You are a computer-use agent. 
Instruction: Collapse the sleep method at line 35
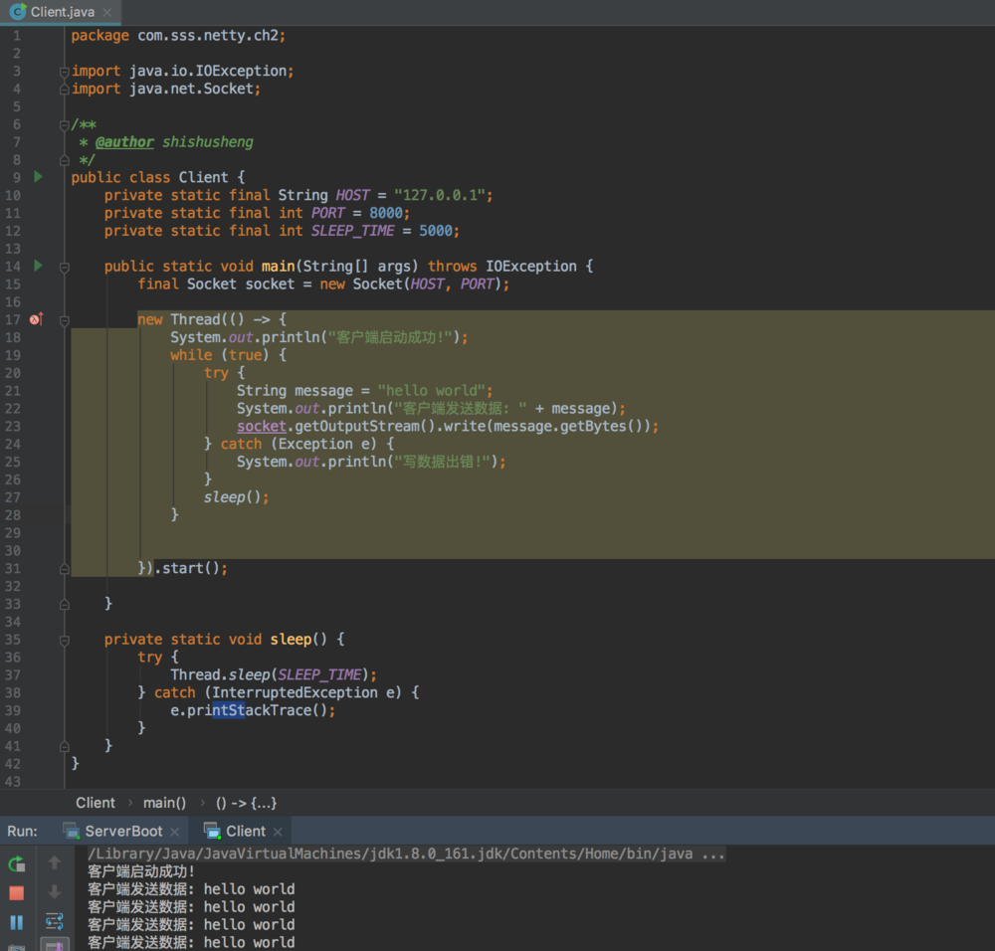click(x=64, y=640)
